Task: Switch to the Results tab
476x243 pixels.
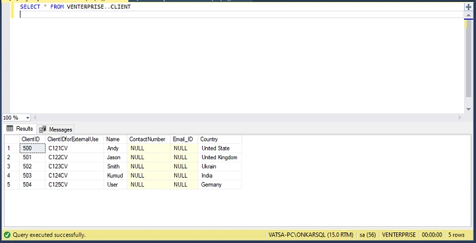Action: 20,129
